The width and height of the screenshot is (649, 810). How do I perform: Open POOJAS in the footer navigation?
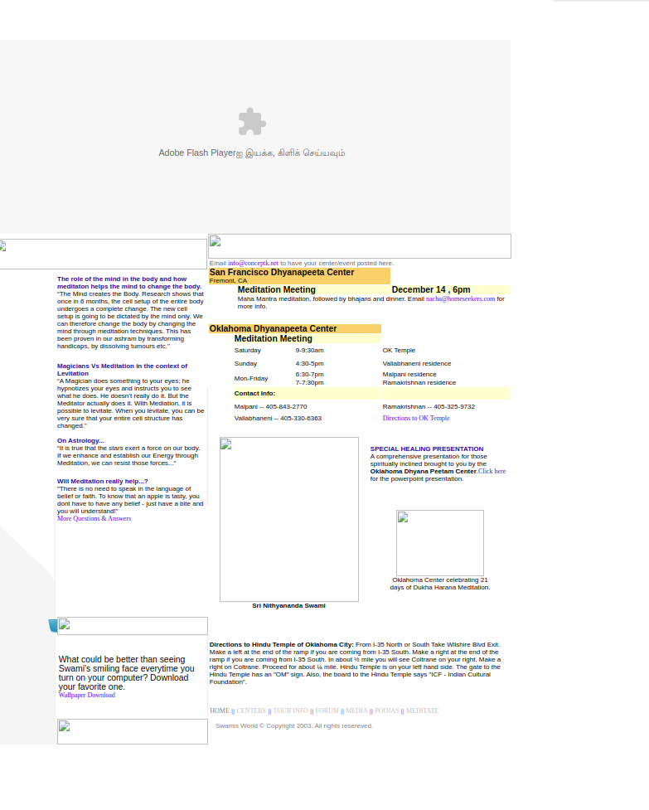(386, 711)
